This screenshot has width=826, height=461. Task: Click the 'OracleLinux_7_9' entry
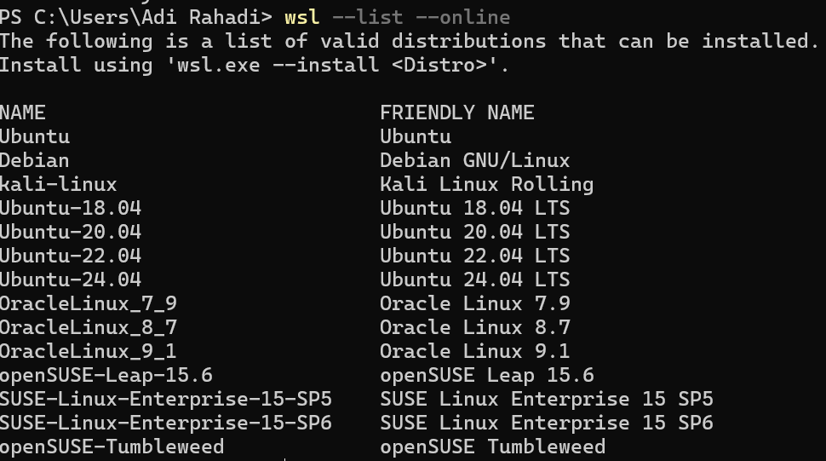pos(89,304)
